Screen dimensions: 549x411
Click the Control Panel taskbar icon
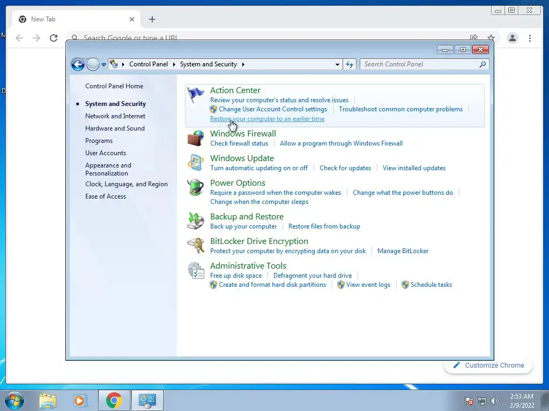pos(147,400)
